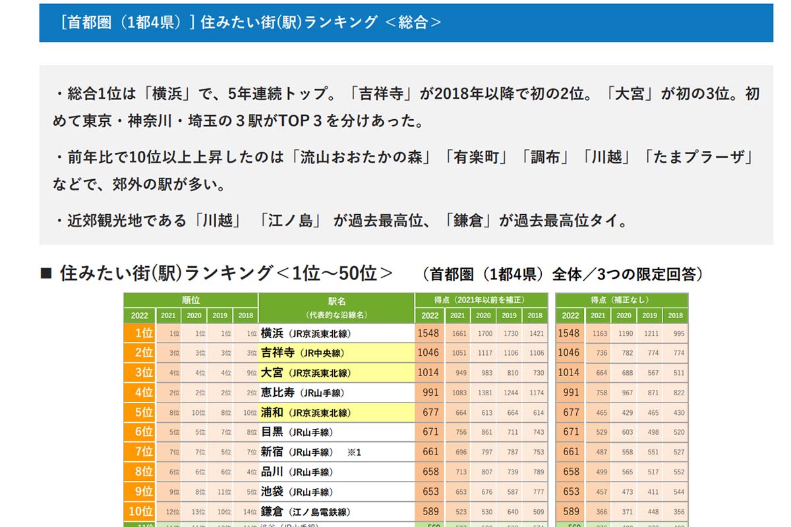Viewport: 791px width, 527px height.
Task: Select the 浦和 station name cell
Action: [x=272, y=412]
